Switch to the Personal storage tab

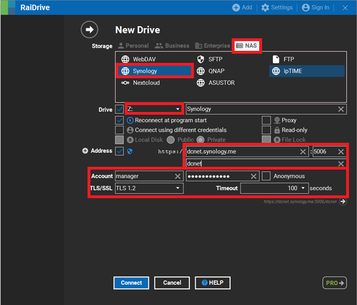point(133,46)
